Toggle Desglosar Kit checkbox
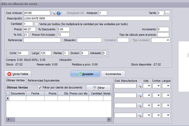 point(64,13)
